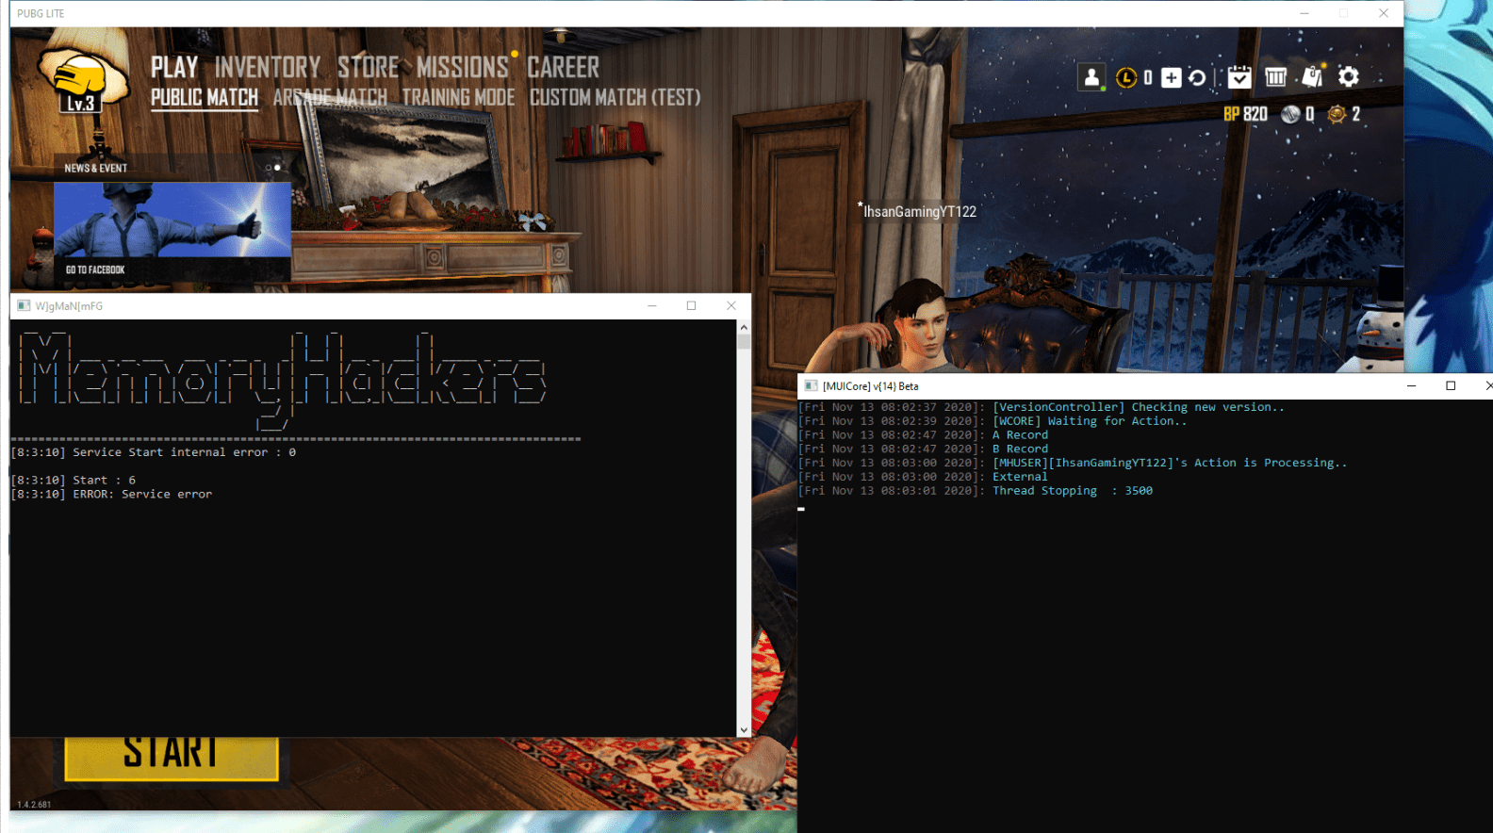The width and height of the screenshot is (1493, 833).
Task: Select CUSTOM MATCH (TEST) mode
Action: 615,98
